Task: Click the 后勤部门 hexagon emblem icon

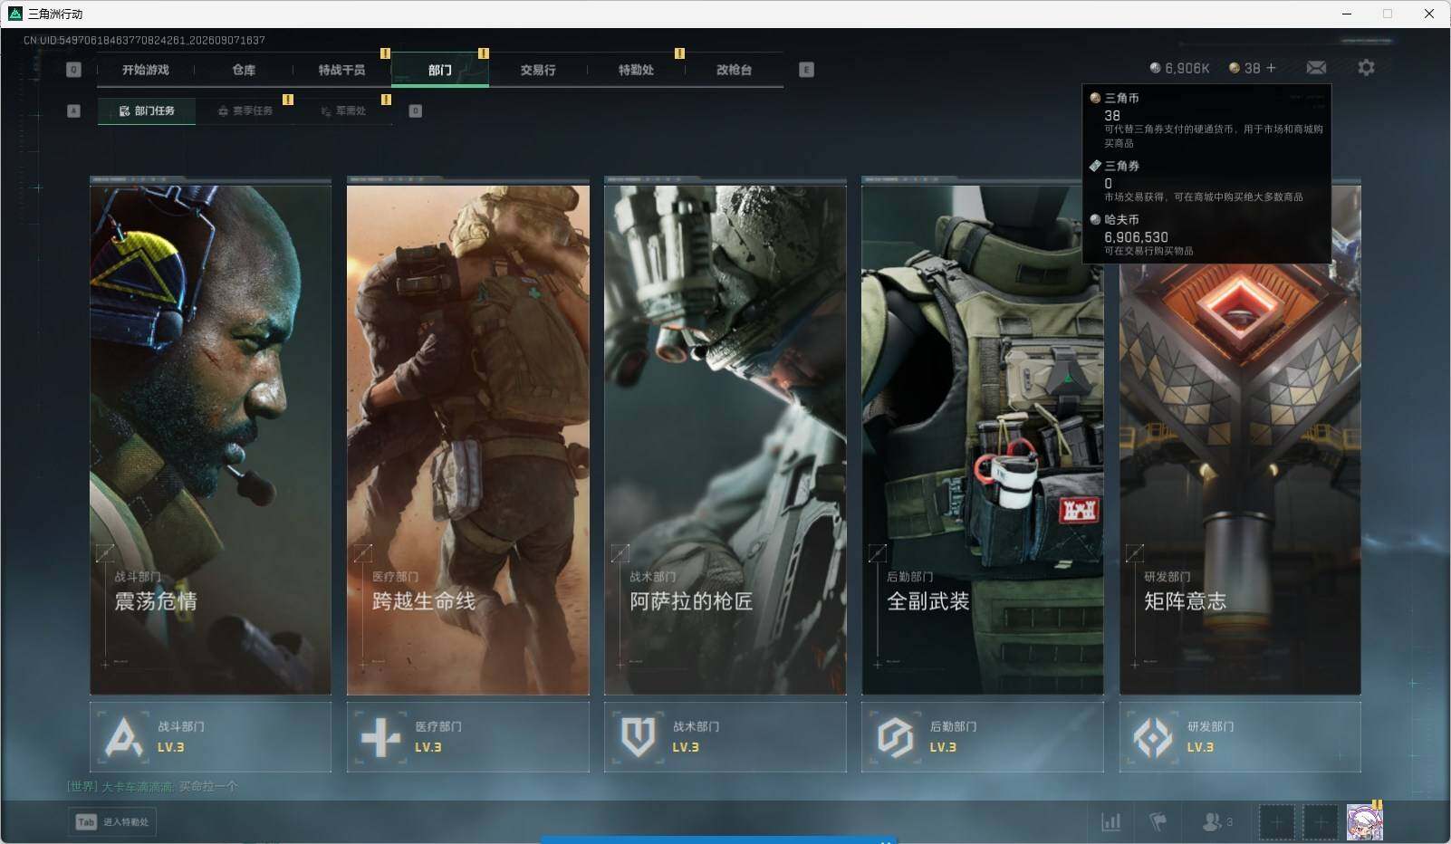Action: tap(895, 737)
